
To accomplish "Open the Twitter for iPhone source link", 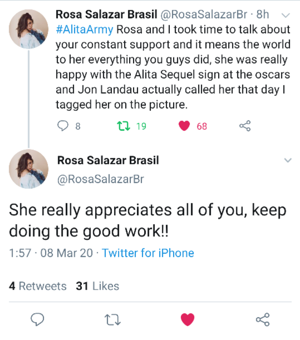I will pos(148,253).
